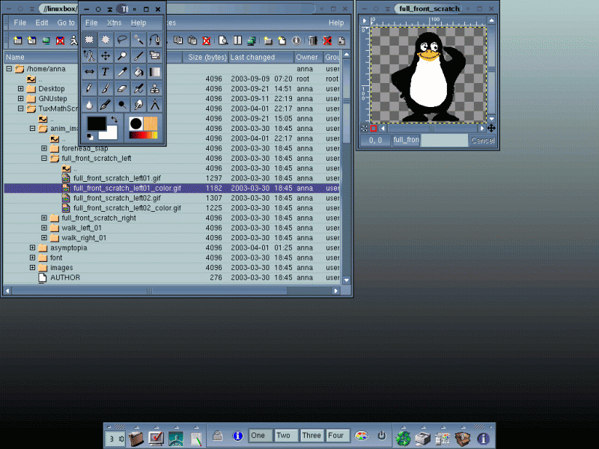This screenshot has height=449, width=599.
Task: Select the Pencil tool
Action: tap(89, 88)
